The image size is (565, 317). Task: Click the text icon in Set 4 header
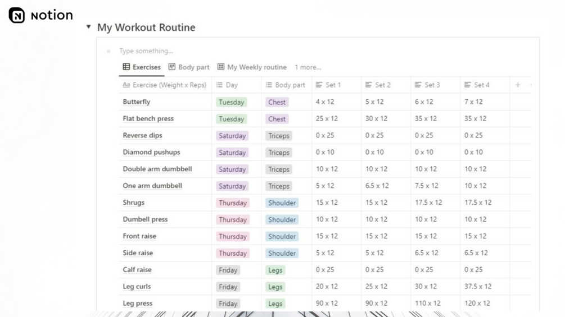tap(467, 85)
